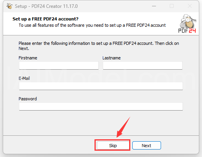Click the disabled maximize button in the title bar
Viewport: 202px width, 157px height.
[172, 6]
